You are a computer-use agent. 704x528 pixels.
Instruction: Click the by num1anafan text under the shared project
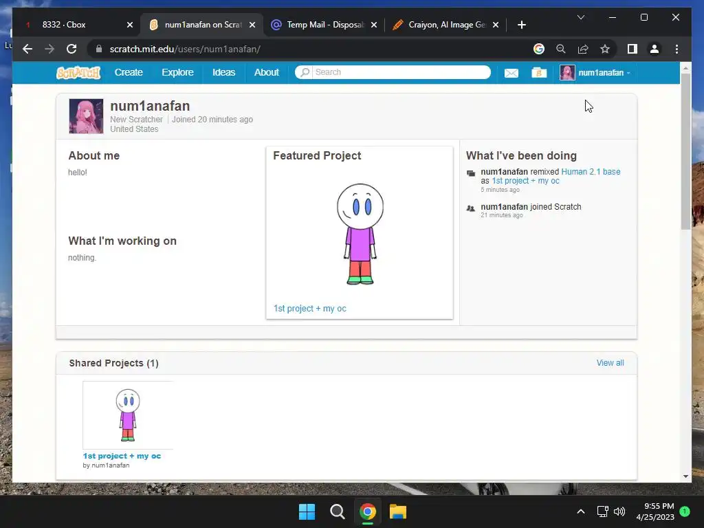click(106, 465)
